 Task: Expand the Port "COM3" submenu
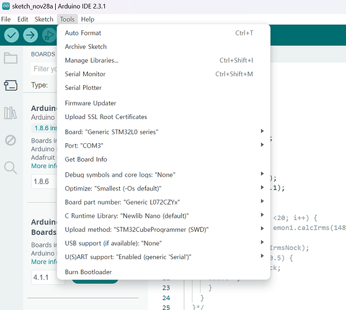tap(164, 146)
